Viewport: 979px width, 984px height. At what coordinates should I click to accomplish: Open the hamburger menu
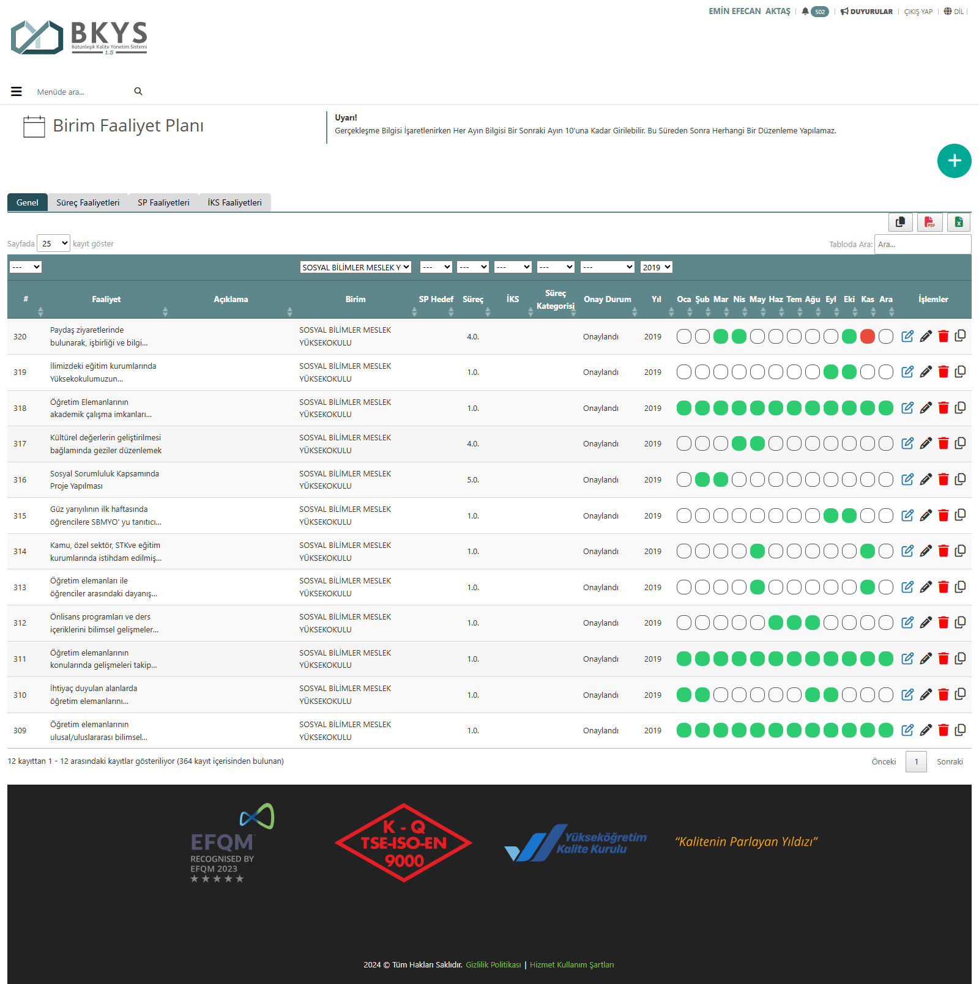pos(17,92)
